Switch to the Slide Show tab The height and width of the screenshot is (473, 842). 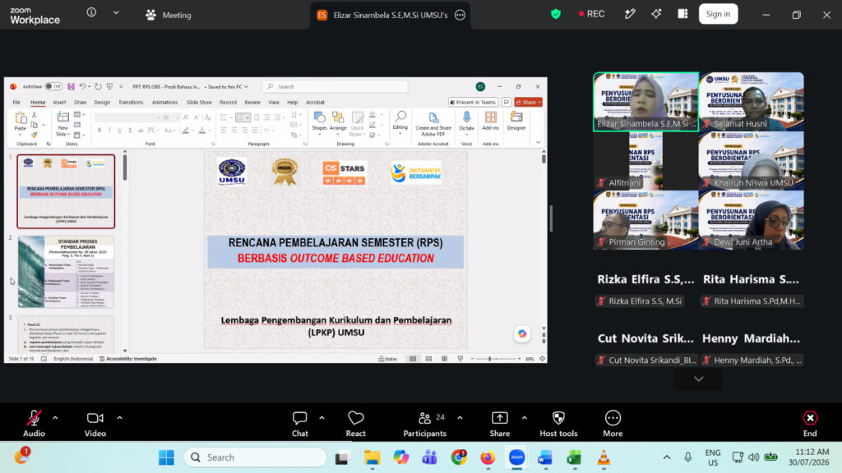pos(199,102)
